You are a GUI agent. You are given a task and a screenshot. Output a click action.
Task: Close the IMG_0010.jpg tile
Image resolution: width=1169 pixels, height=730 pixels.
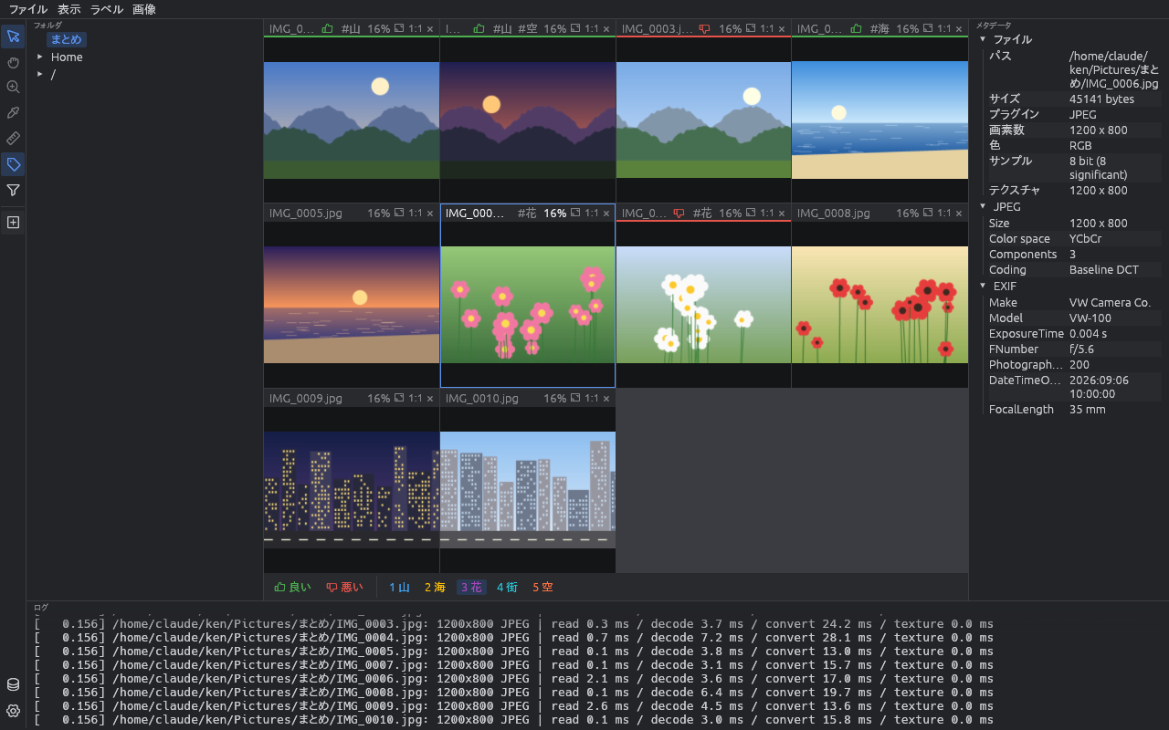point(606,399)
